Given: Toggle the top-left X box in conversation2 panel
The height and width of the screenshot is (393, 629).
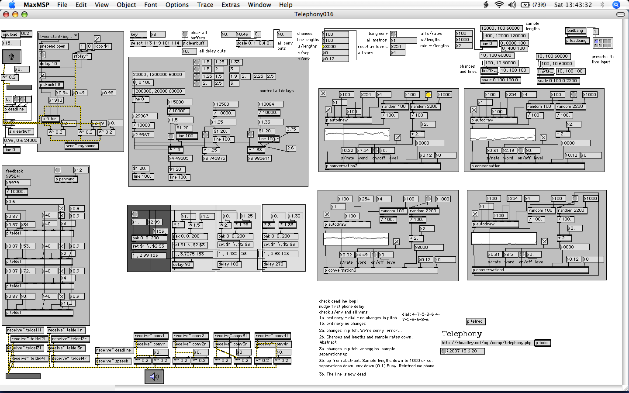Looking at the screenshot, I should pos(323,93).
